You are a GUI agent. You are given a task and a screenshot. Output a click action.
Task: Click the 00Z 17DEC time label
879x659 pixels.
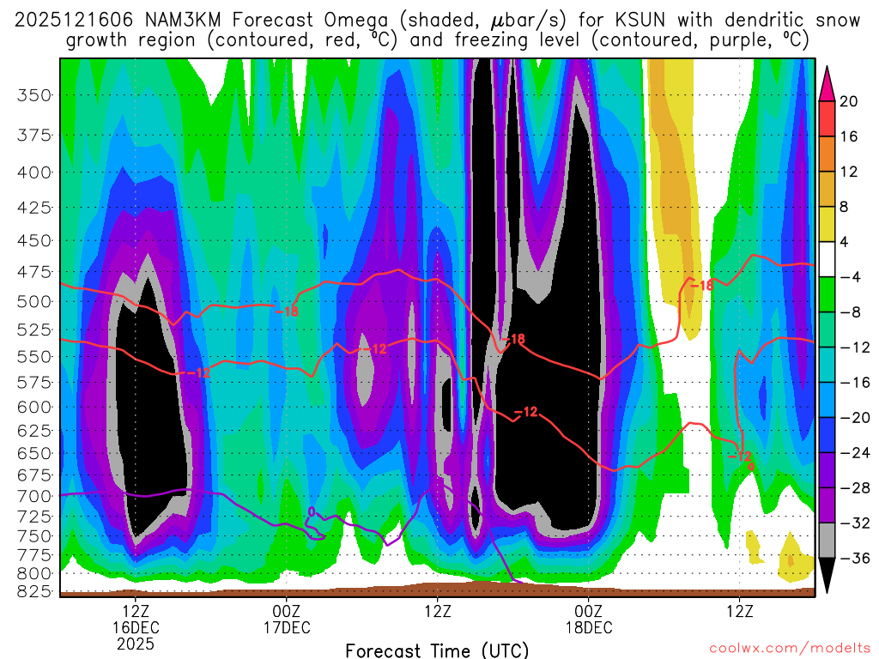coord(287,620)
